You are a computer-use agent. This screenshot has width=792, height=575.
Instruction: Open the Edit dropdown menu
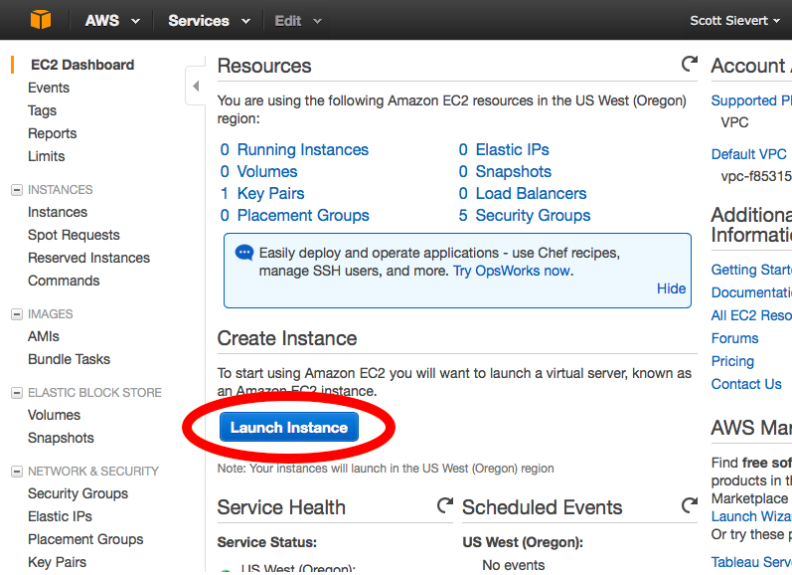click(298, 21)
